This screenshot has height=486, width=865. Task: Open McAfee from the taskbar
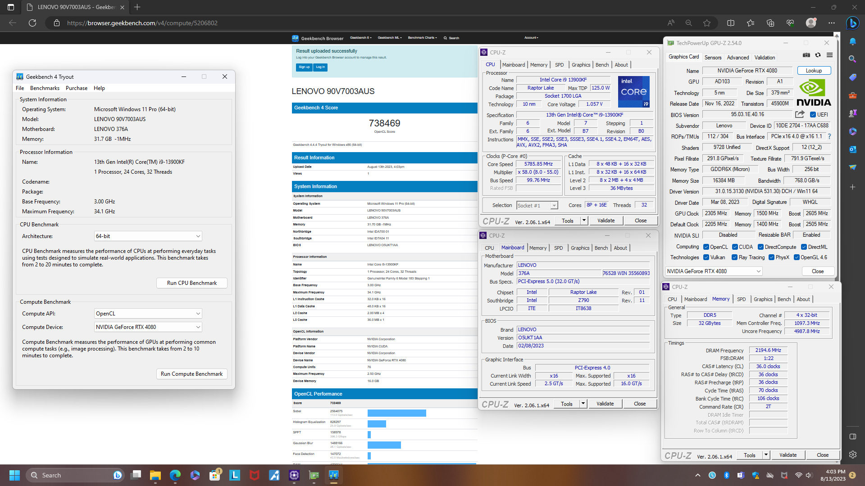pos(255,475)
